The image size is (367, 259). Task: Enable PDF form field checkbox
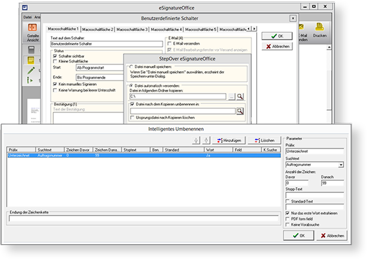(287, 219)
